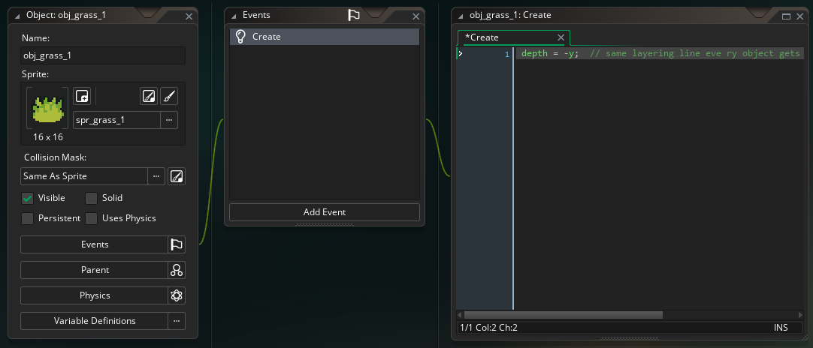Click the Same As Sprite mask field

[x=84, y=176]
